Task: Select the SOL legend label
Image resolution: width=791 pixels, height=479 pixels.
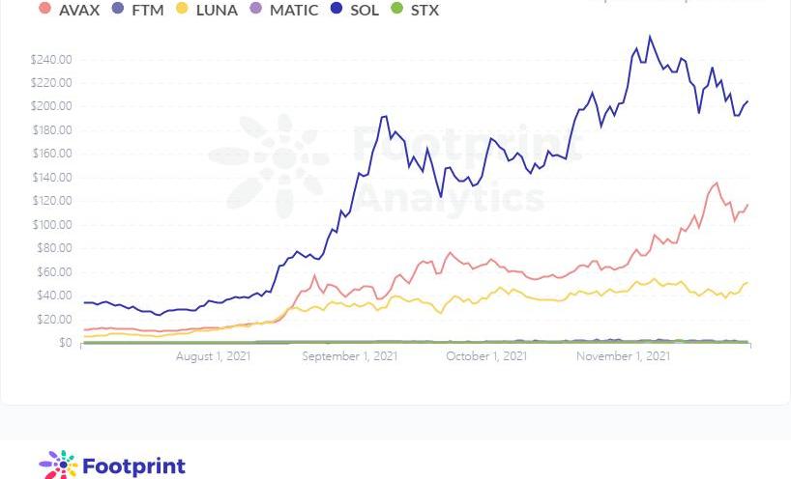Action: [365, 10]
